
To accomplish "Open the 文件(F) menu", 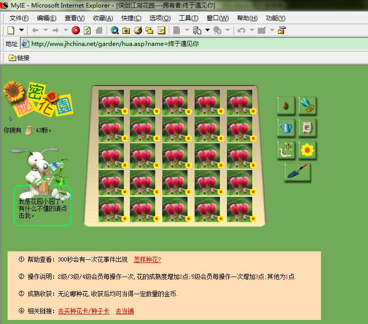I will click(19, 18).
